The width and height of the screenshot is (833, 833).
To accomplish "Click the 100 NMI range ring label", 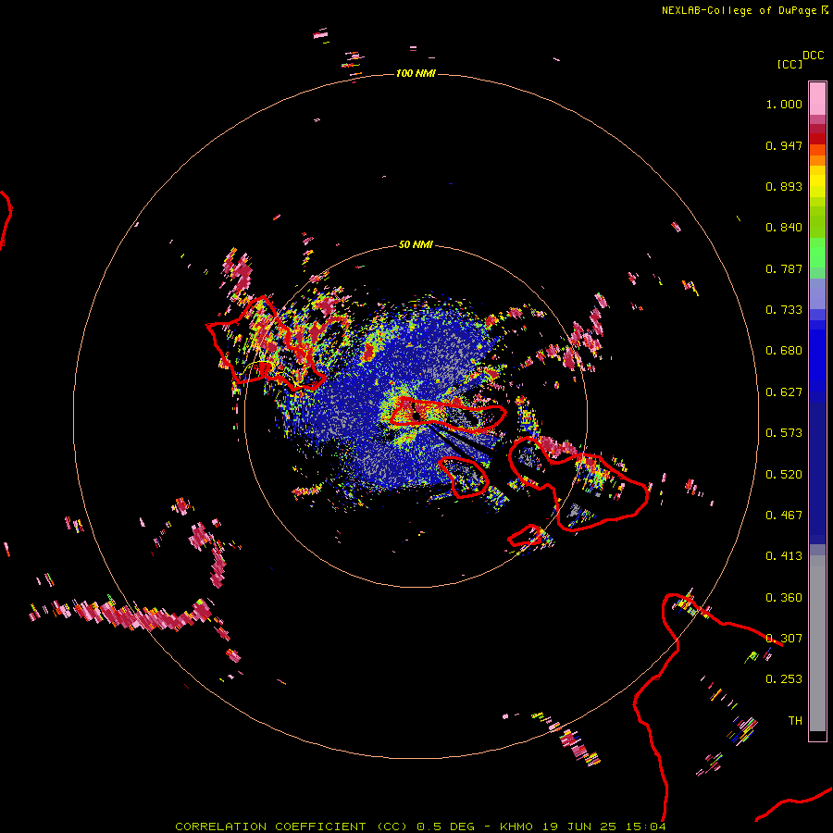I will [416, 73].
